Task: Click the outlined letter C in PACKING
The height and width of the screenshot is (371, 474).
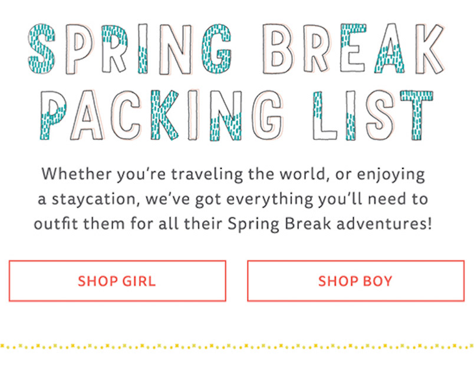Action: tap(126, 115)
